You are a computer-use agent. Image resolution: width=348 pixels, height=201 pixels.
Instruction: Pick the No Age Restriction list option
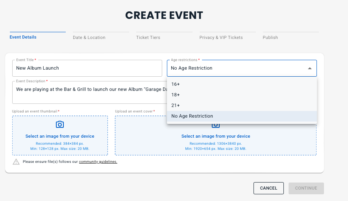(242, 116)
